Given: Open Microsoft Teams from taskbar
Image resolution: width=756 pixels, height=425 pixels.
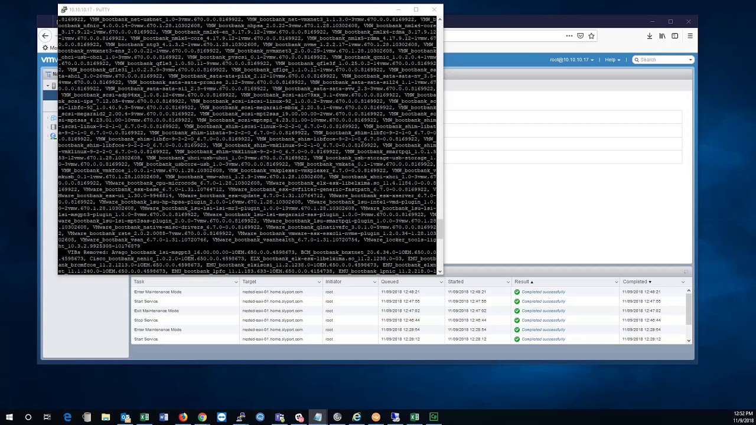Looking at the screenshot, I should (279, 417).
